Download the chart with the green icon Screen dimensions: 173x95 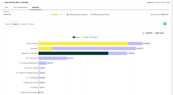(x=165, y=24)
